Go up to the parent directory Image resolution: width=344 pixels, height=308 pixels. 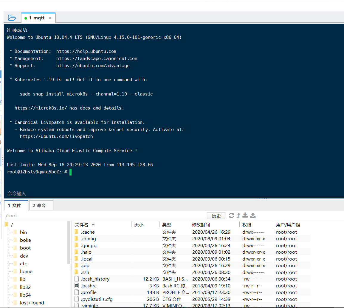pos(238,215)
